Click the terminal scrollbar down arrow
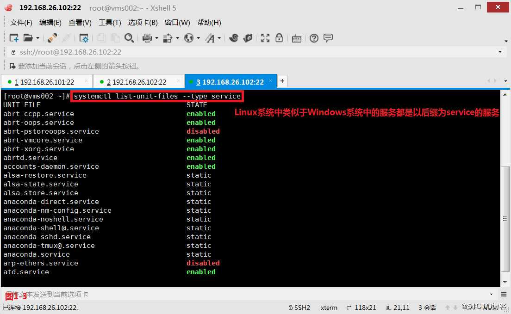 [x=505, y=282]
